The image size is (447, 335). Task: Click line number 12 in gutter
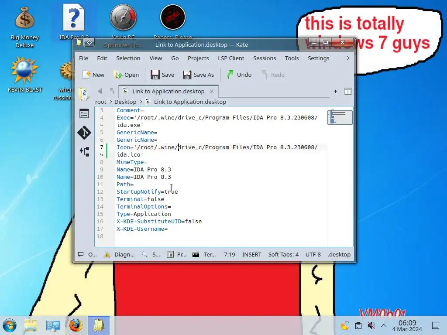click(100, 192)
